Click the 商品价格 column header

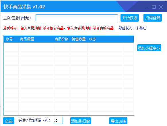tap(61, 39)
